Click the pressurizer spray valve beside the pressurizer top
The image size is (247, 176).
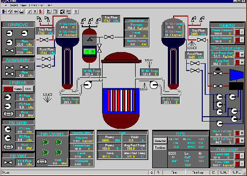(x=109, y=37)
